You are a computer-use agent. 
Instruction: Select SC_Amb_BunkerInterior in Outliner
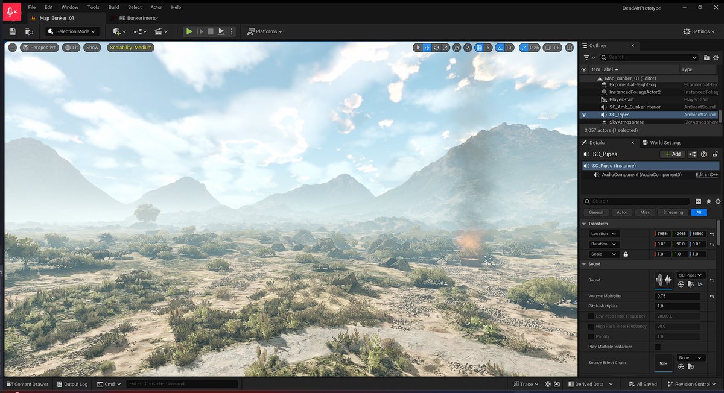click(635, 107)
